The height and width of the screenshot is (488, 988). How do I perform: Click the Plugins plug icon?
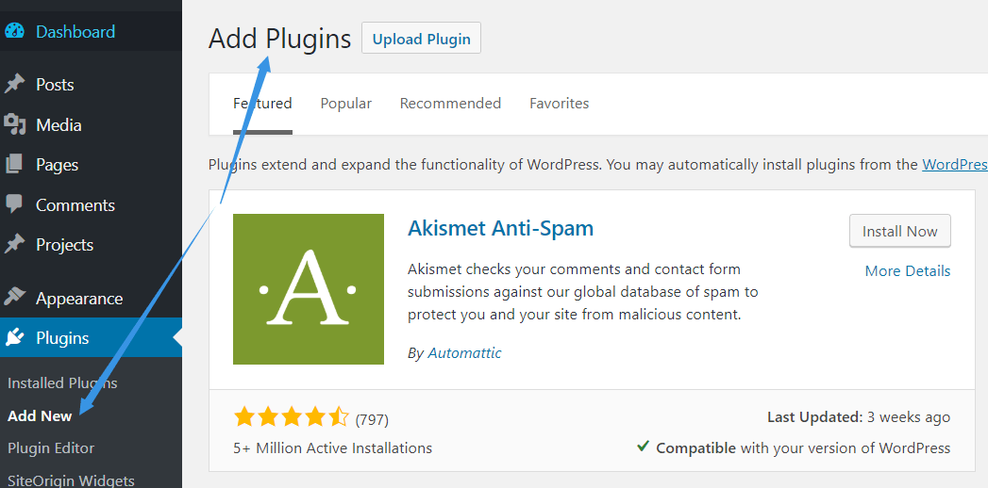[14, 337]
